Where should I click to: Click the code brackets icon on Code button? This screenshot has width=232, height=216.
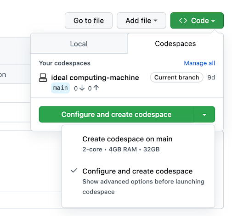coord(183,21)
